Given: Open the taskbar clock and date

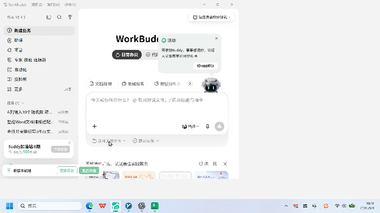Looking at the screenshot, I should [367, 206].
